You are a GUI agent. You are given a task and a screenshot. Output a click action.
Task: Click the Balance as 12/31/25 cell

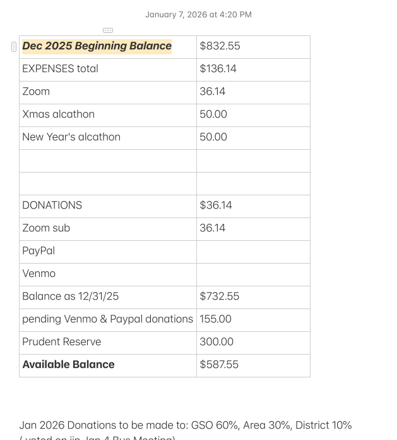coord(70,296)
